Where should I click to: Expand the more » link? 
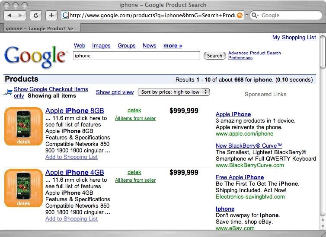click(x=173, y=46)
